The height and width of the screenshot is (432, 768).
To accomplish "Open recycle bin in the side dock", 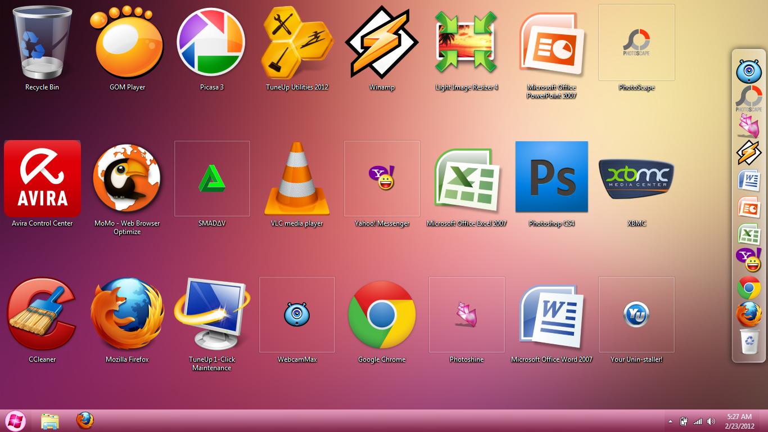I will pos(749,342).
